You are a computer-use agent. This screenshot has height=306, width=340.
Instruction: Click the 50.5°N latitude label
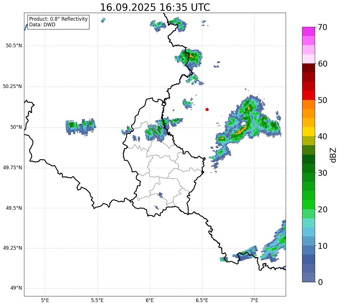pos(14,46)
